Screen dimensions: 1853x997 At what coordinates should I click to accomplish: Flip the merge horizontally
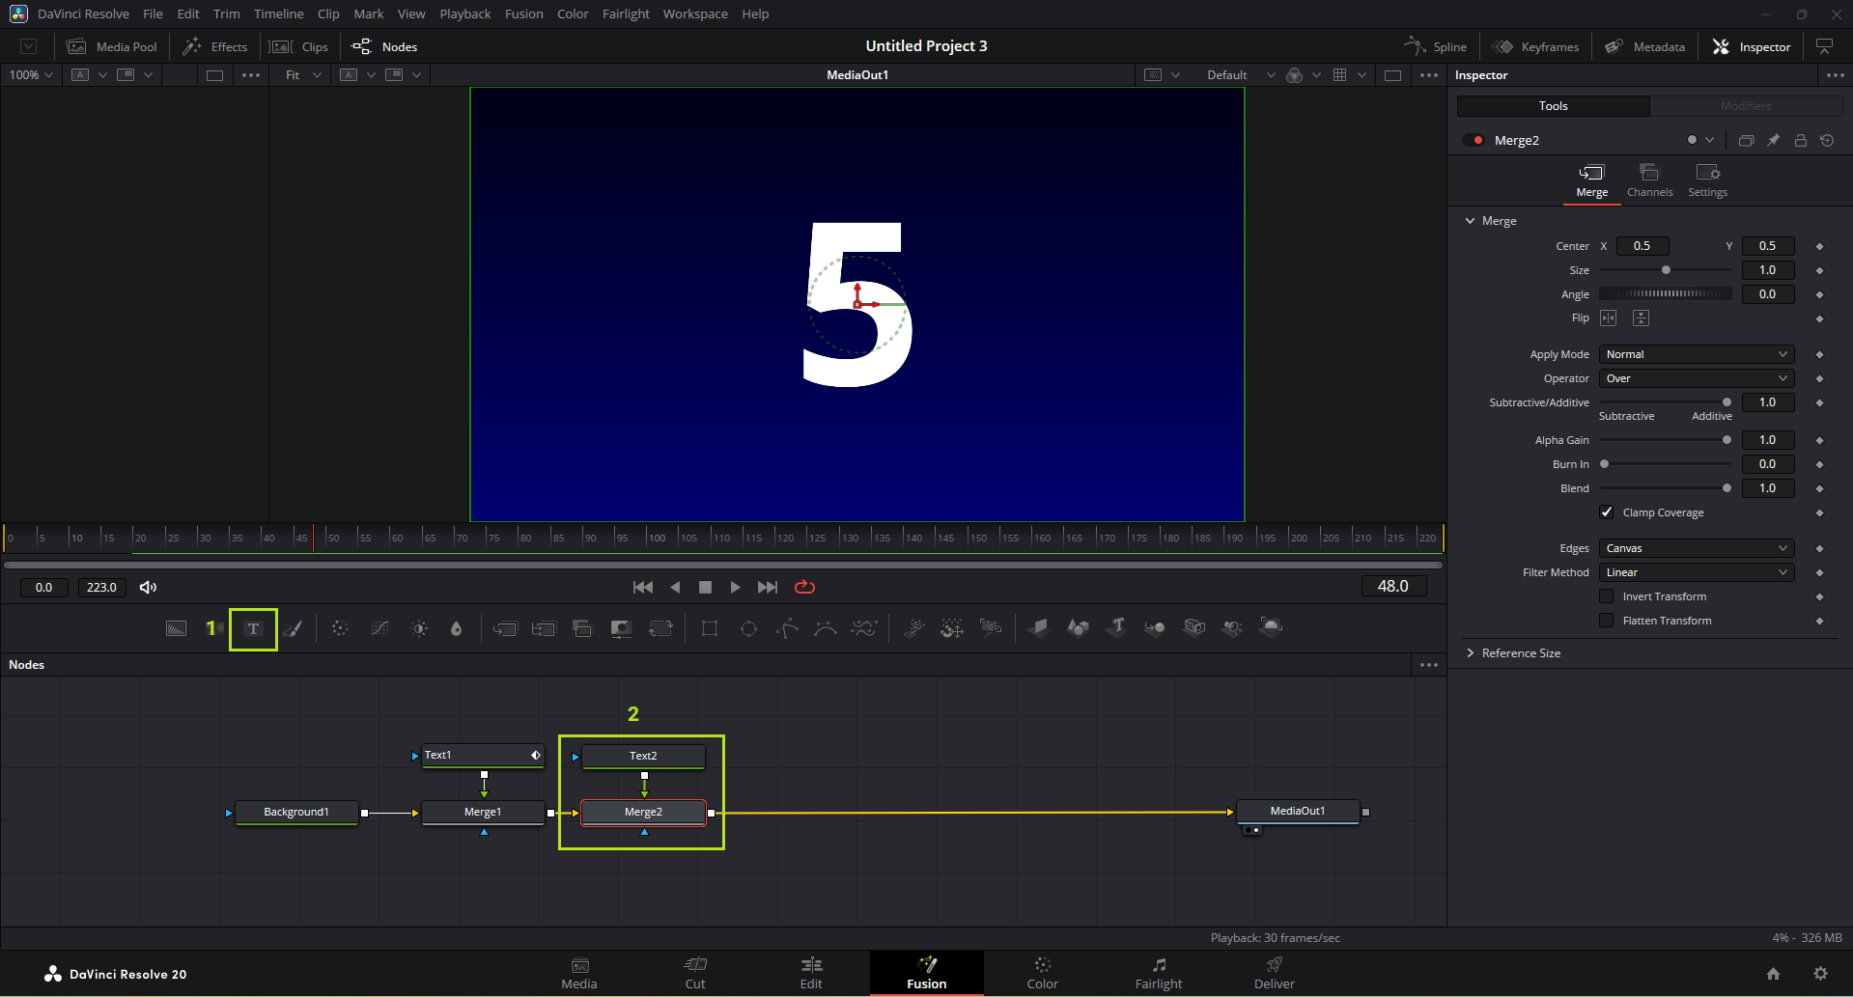[x=1609, y=318]
